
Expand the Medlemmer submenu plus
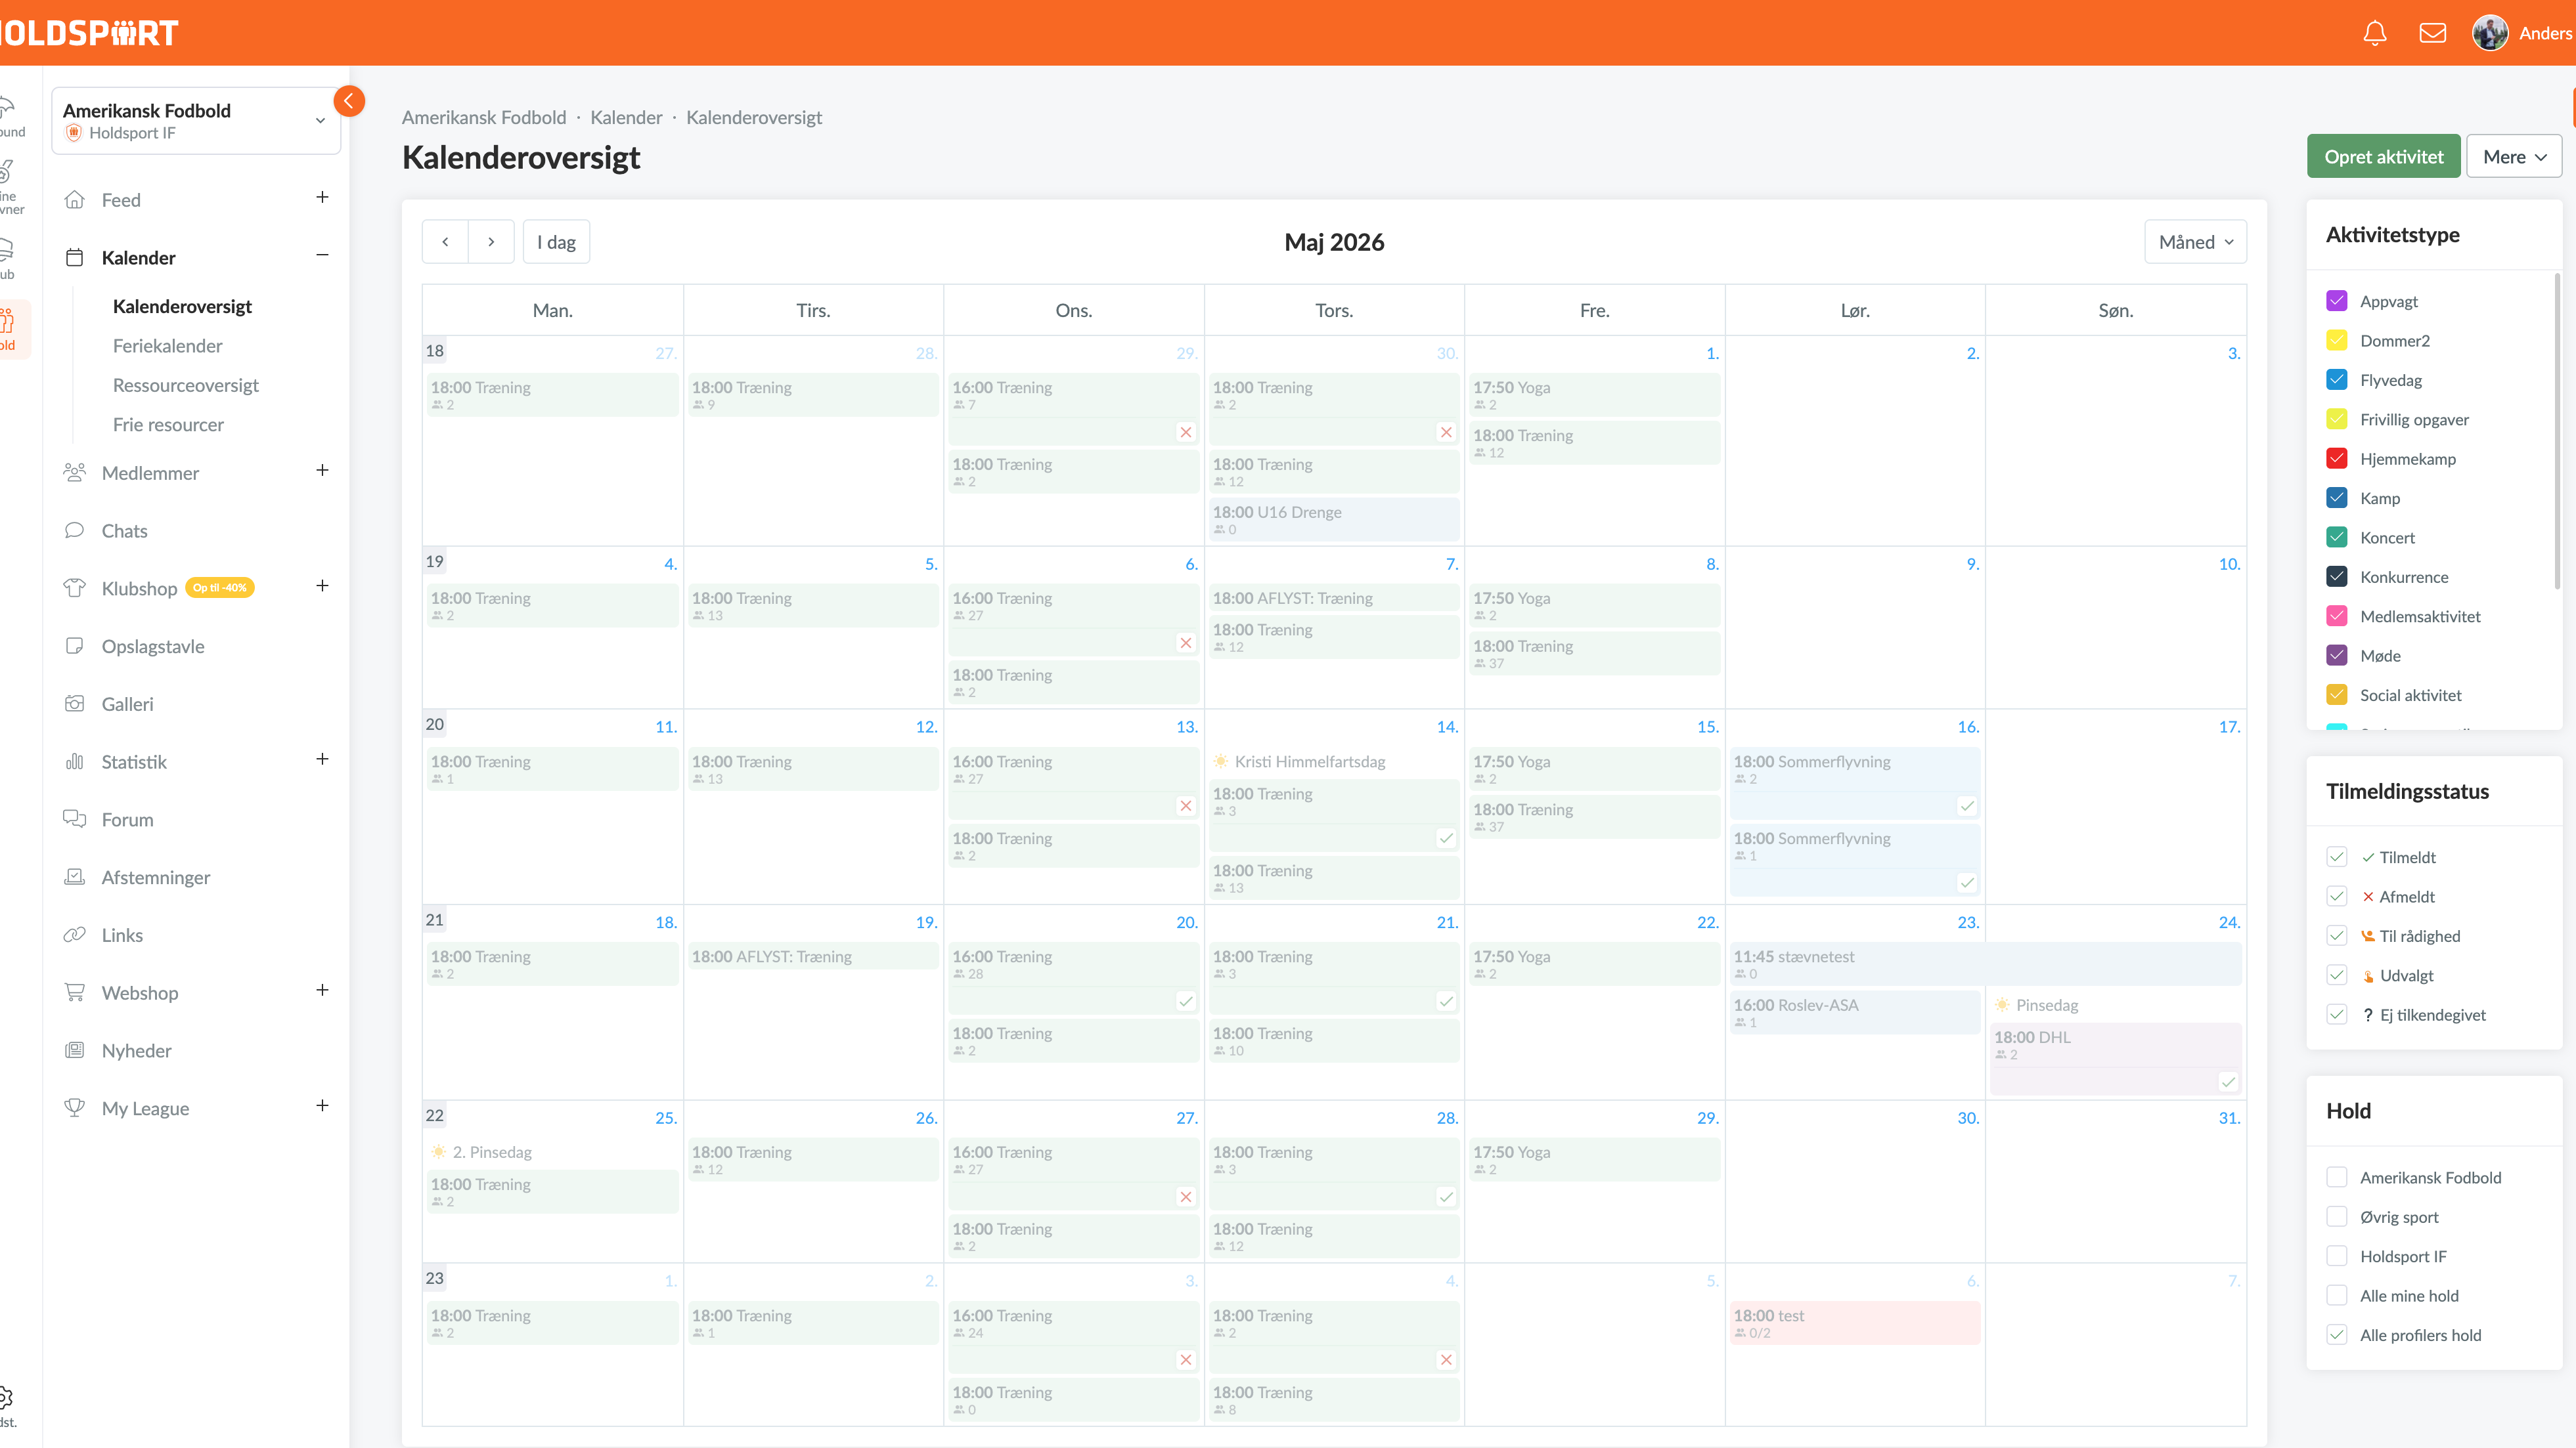pos(322,470)
